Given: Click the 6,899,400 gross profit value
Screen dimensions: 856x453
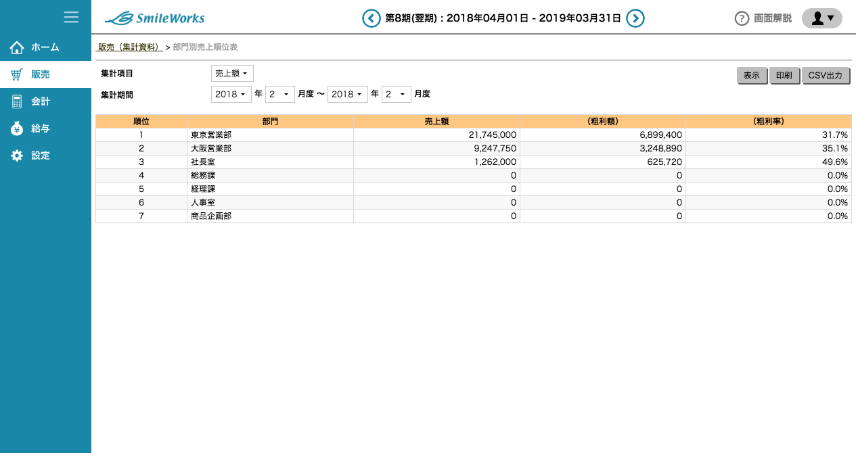Looking at the screenshot, I should 660,135.
